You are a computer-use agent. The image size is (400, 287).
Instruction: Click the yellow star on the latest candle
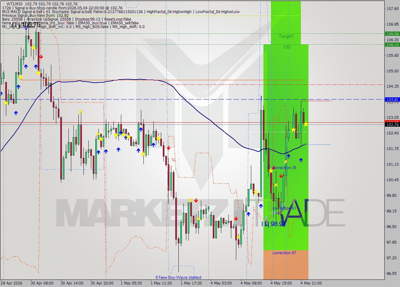[x=306, y=124]
